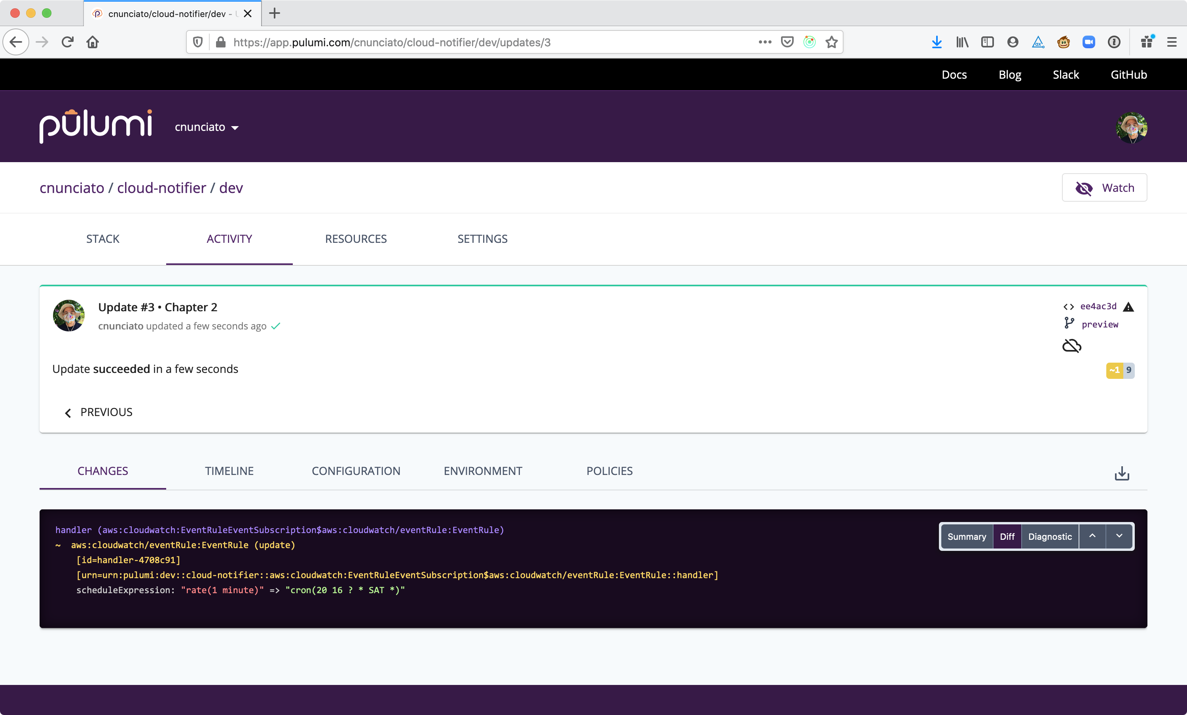The width and height of the screenshot is (1187, 715).
Task: Click the git branch icon beside preview
Action: 1069,323
